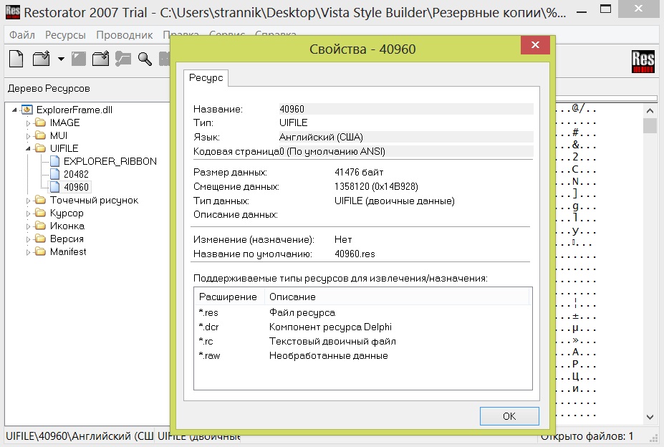
Task: Select resource 20482 in tree
Action: pos(76,174)
